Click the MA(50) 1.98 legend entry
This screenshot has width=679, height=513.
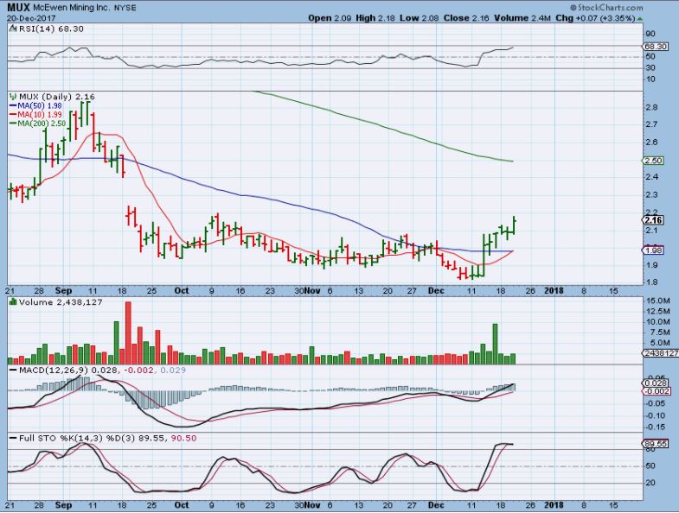click(36, 106)
